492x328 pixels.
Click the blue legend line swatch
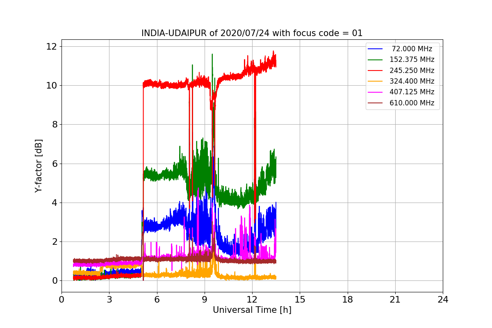[376, 49]
